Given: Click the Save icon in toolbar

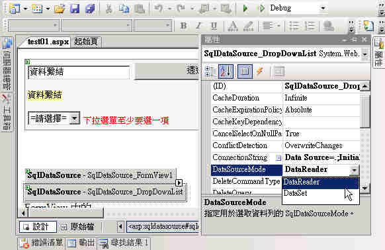Looking at the screenshot, I should click(x=75, y=9).
